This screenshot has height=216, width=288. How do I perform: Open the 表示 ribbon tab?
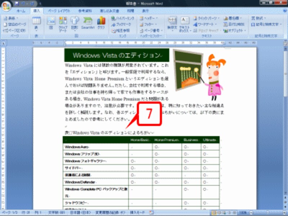[145, 11]
